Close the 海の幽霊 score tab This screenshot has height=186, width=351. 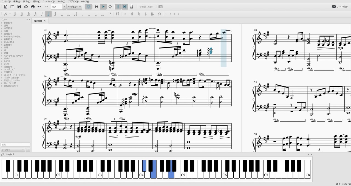point(45,21)
